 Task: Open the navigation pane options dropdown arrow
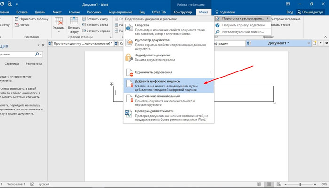[39, 45]
